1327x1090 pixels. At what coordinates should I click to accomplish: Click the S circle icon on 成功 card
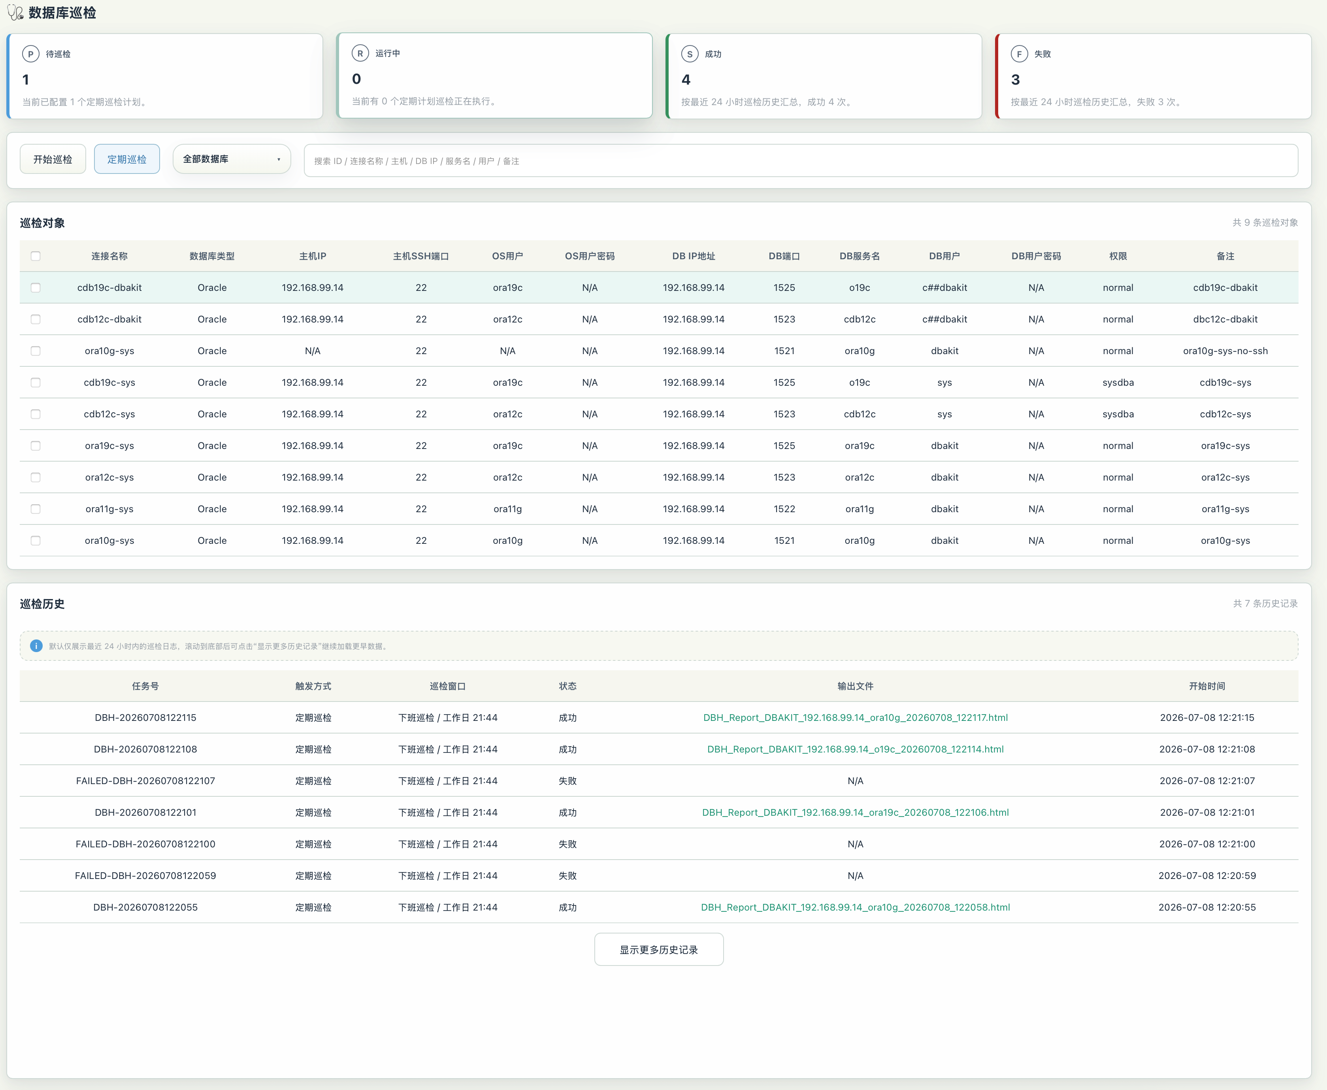(690, 54)
